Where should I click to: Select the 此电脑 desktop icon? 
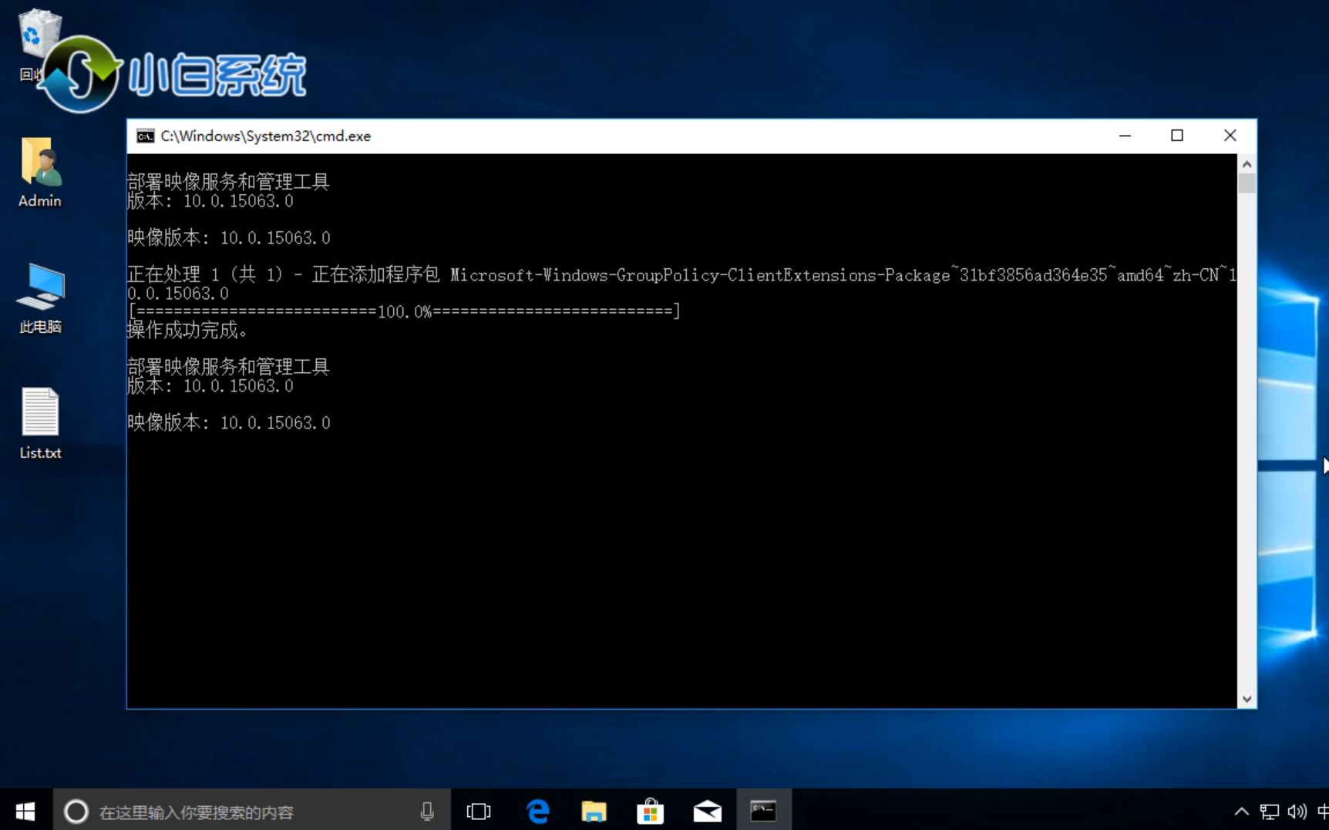[40, 299]
